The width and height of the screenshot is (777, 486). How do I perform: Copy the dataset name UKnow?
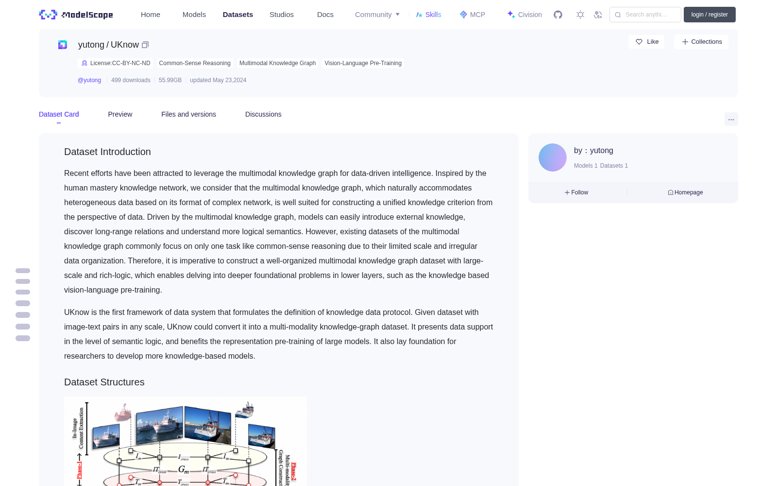[145, 45]
